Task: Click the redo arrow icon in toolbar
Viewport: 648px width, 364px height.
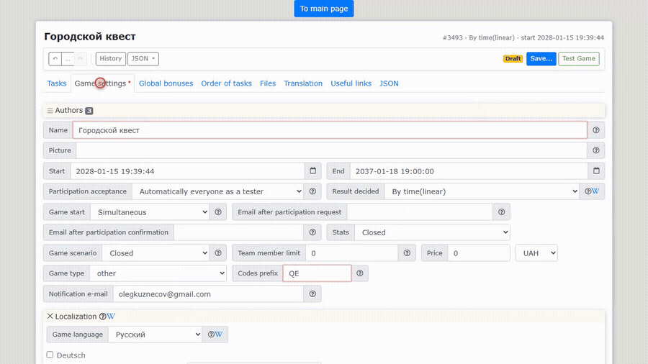Action: tap(81, 58)
